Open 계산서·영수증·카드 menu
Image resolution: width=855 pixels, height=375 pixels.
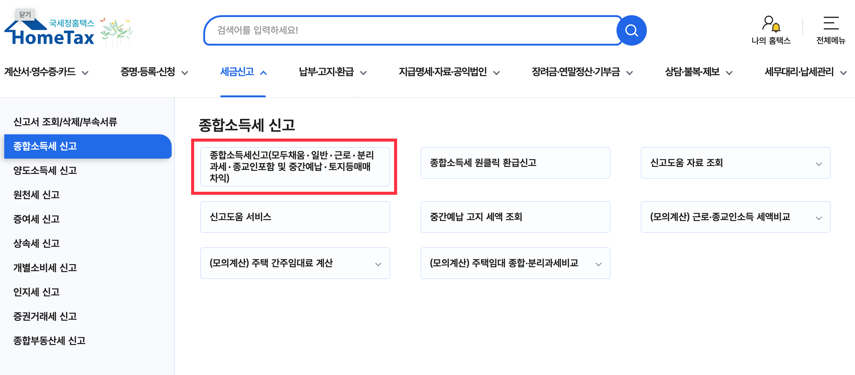tap(46, 72)
